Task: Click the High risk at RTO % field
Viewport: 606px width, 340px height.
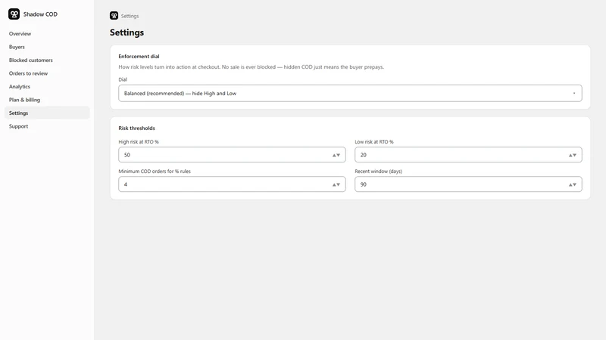Action: (232, 155)
